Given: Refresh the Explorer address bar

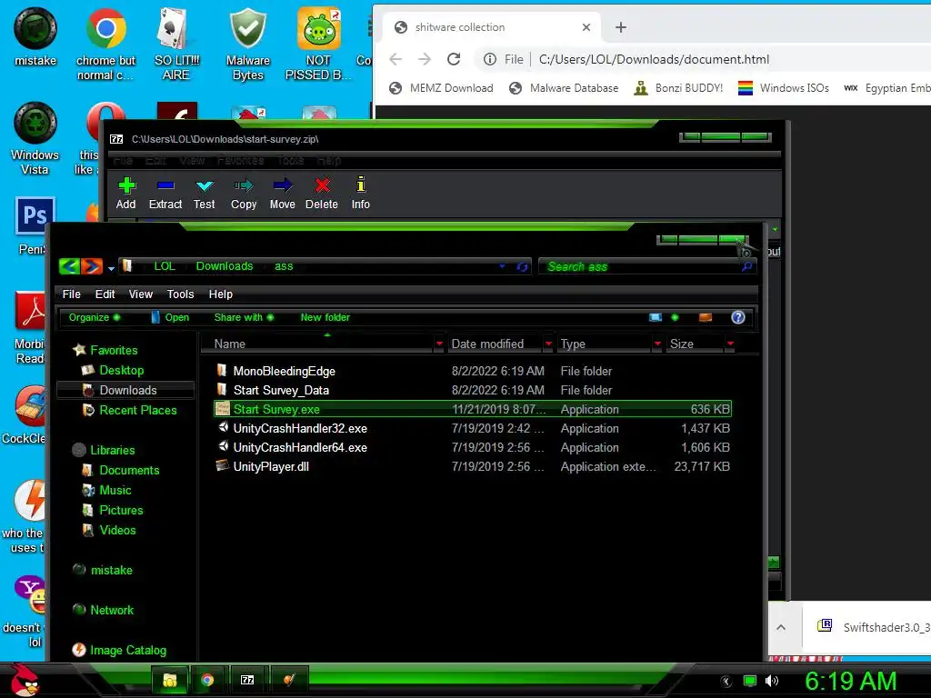Looking at the screenshot, I should [523, 266].
